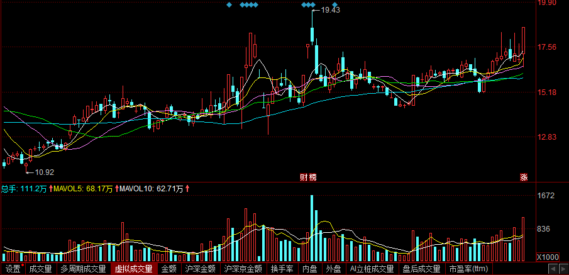This screenshot has width=569, height=275.
Task: Select the 多周期成交量 tab
Action: coord(83,269)
